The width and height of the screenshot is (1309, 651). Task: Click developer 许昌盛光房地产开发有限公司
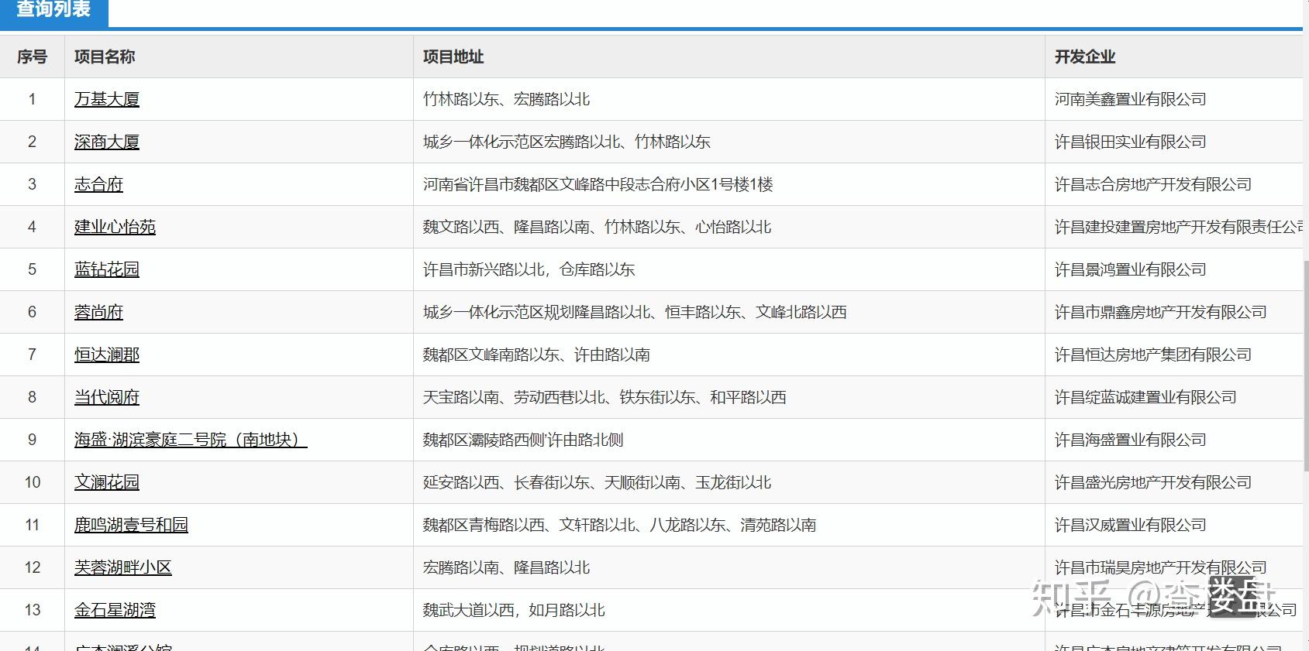(x=1153, y=482)
